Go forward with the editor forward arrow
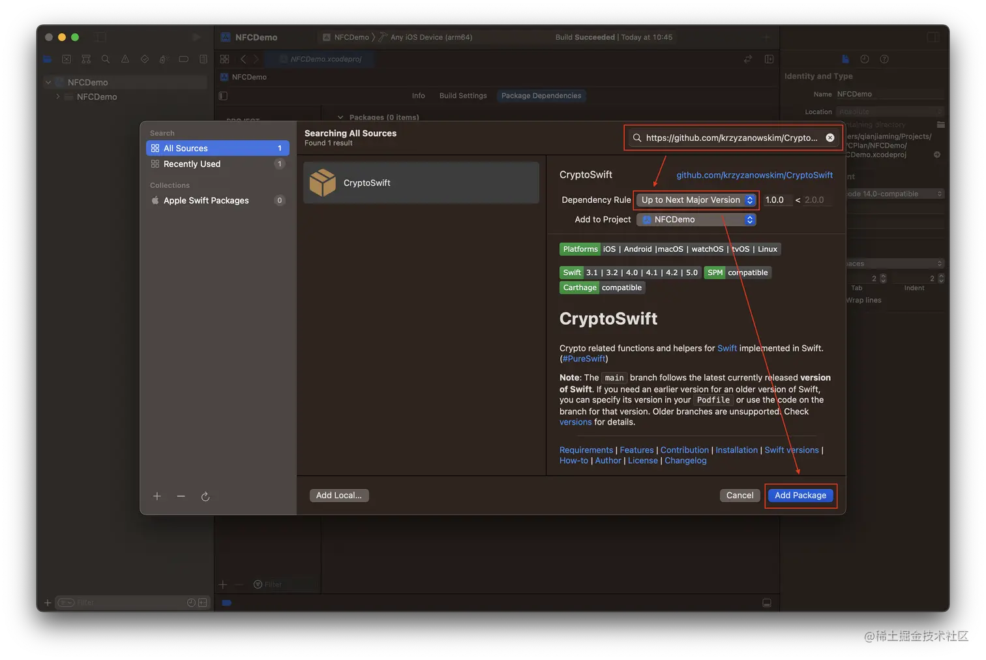This screenshot has width=986, height=660. tap(256, 59)
